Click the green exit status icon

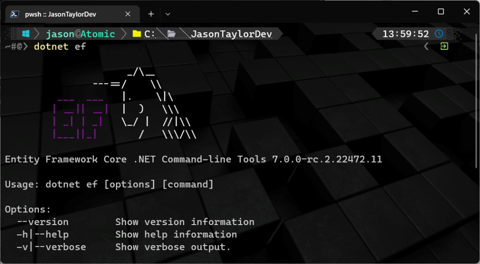(444, 47)
